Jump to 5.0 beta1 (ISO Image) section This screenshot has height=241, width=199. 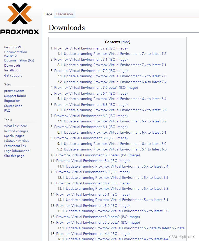click(x=98, y=223)
